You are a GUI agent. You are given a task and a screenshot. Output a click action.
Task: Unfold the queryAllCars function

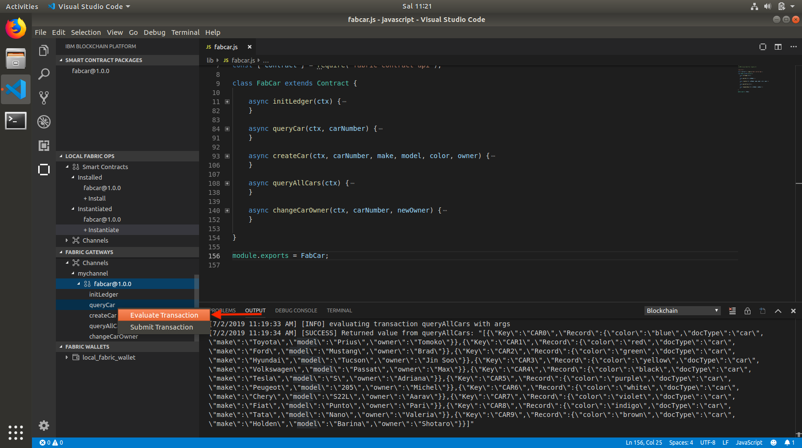[x=227, y=183]
